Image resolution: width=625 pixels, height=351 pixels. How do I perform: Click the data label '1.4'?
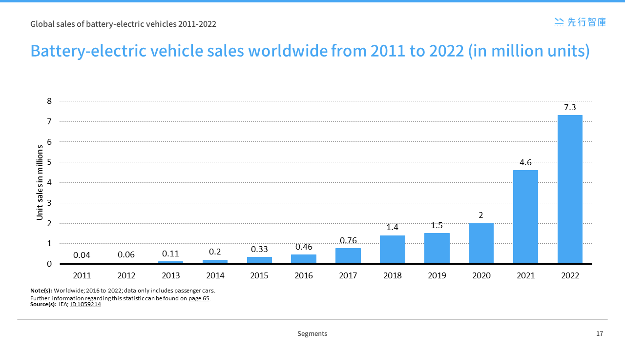pos(393,228)
